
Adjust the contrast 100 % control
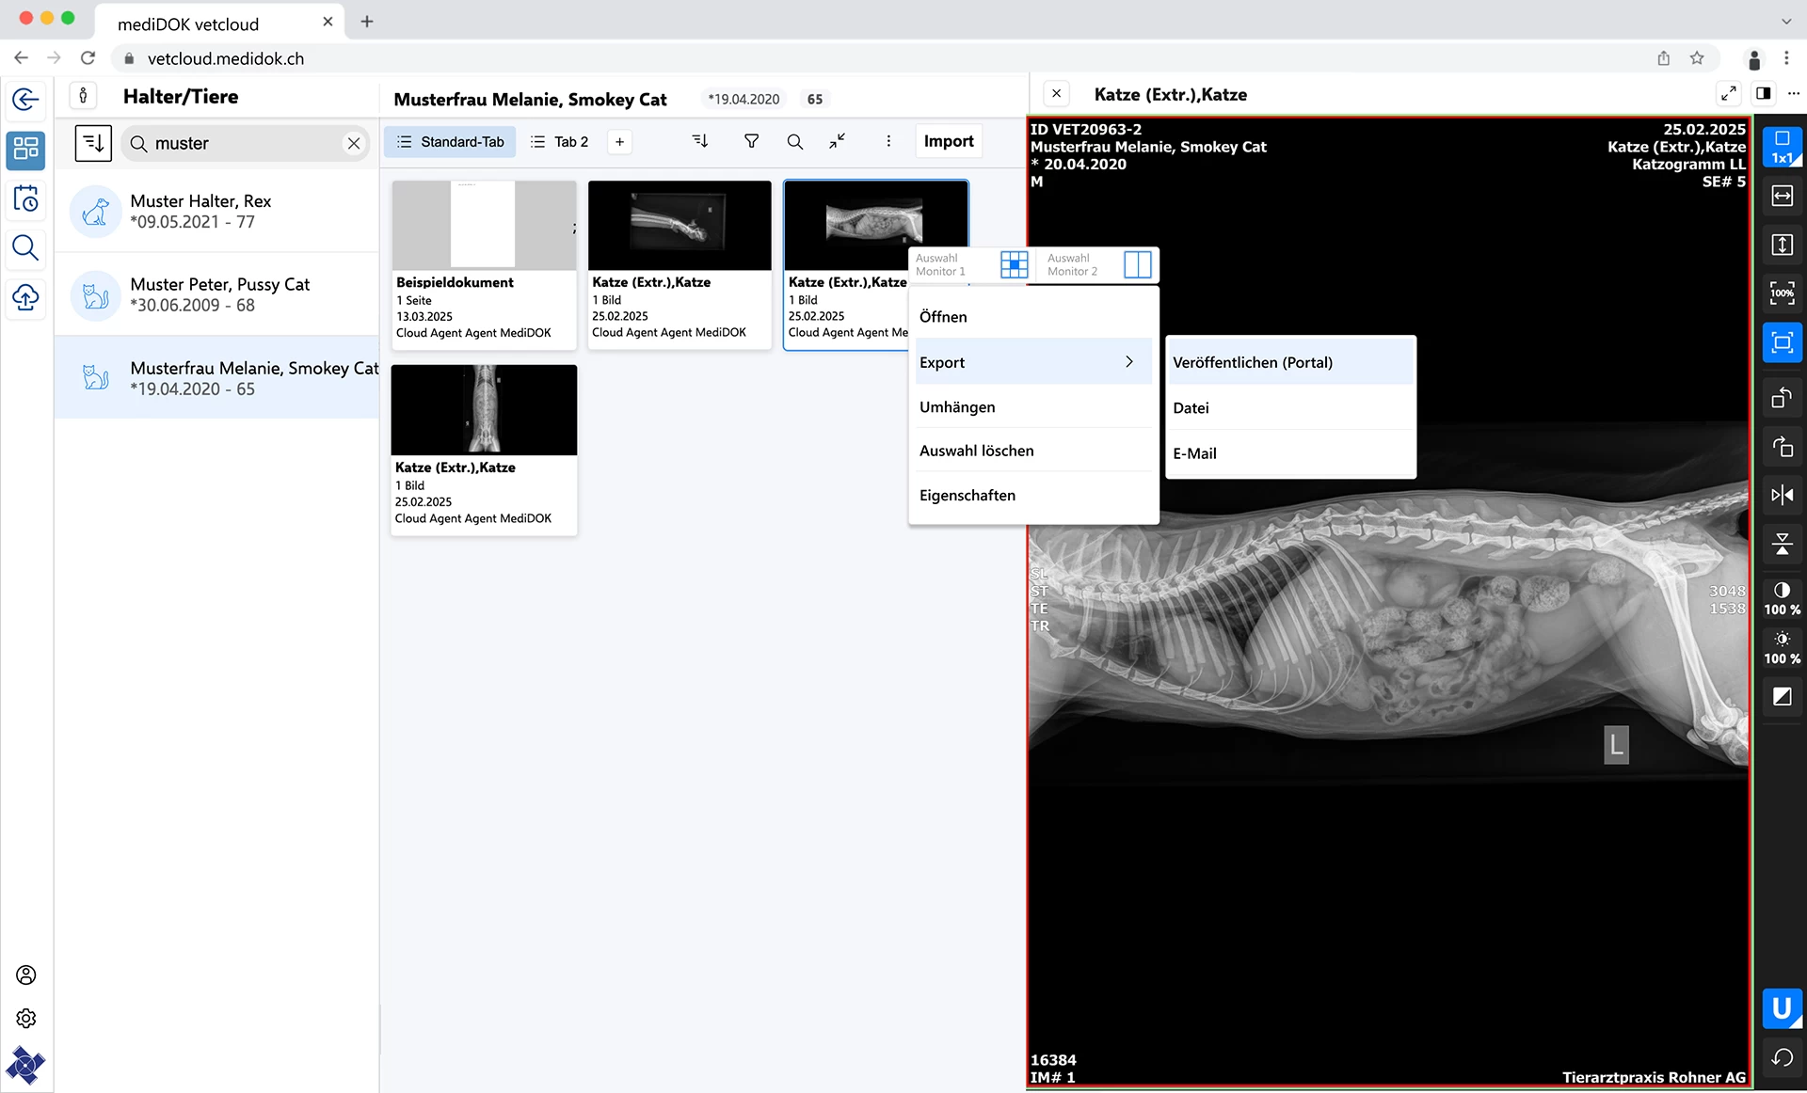(x=1782, y=598)
